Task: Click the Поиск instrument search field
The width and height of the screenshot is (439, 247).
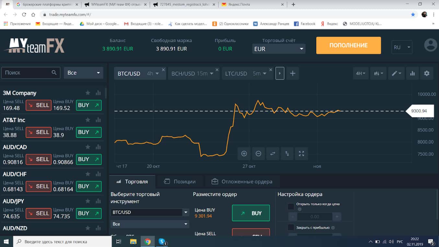Action: click(x=31, y=73)
